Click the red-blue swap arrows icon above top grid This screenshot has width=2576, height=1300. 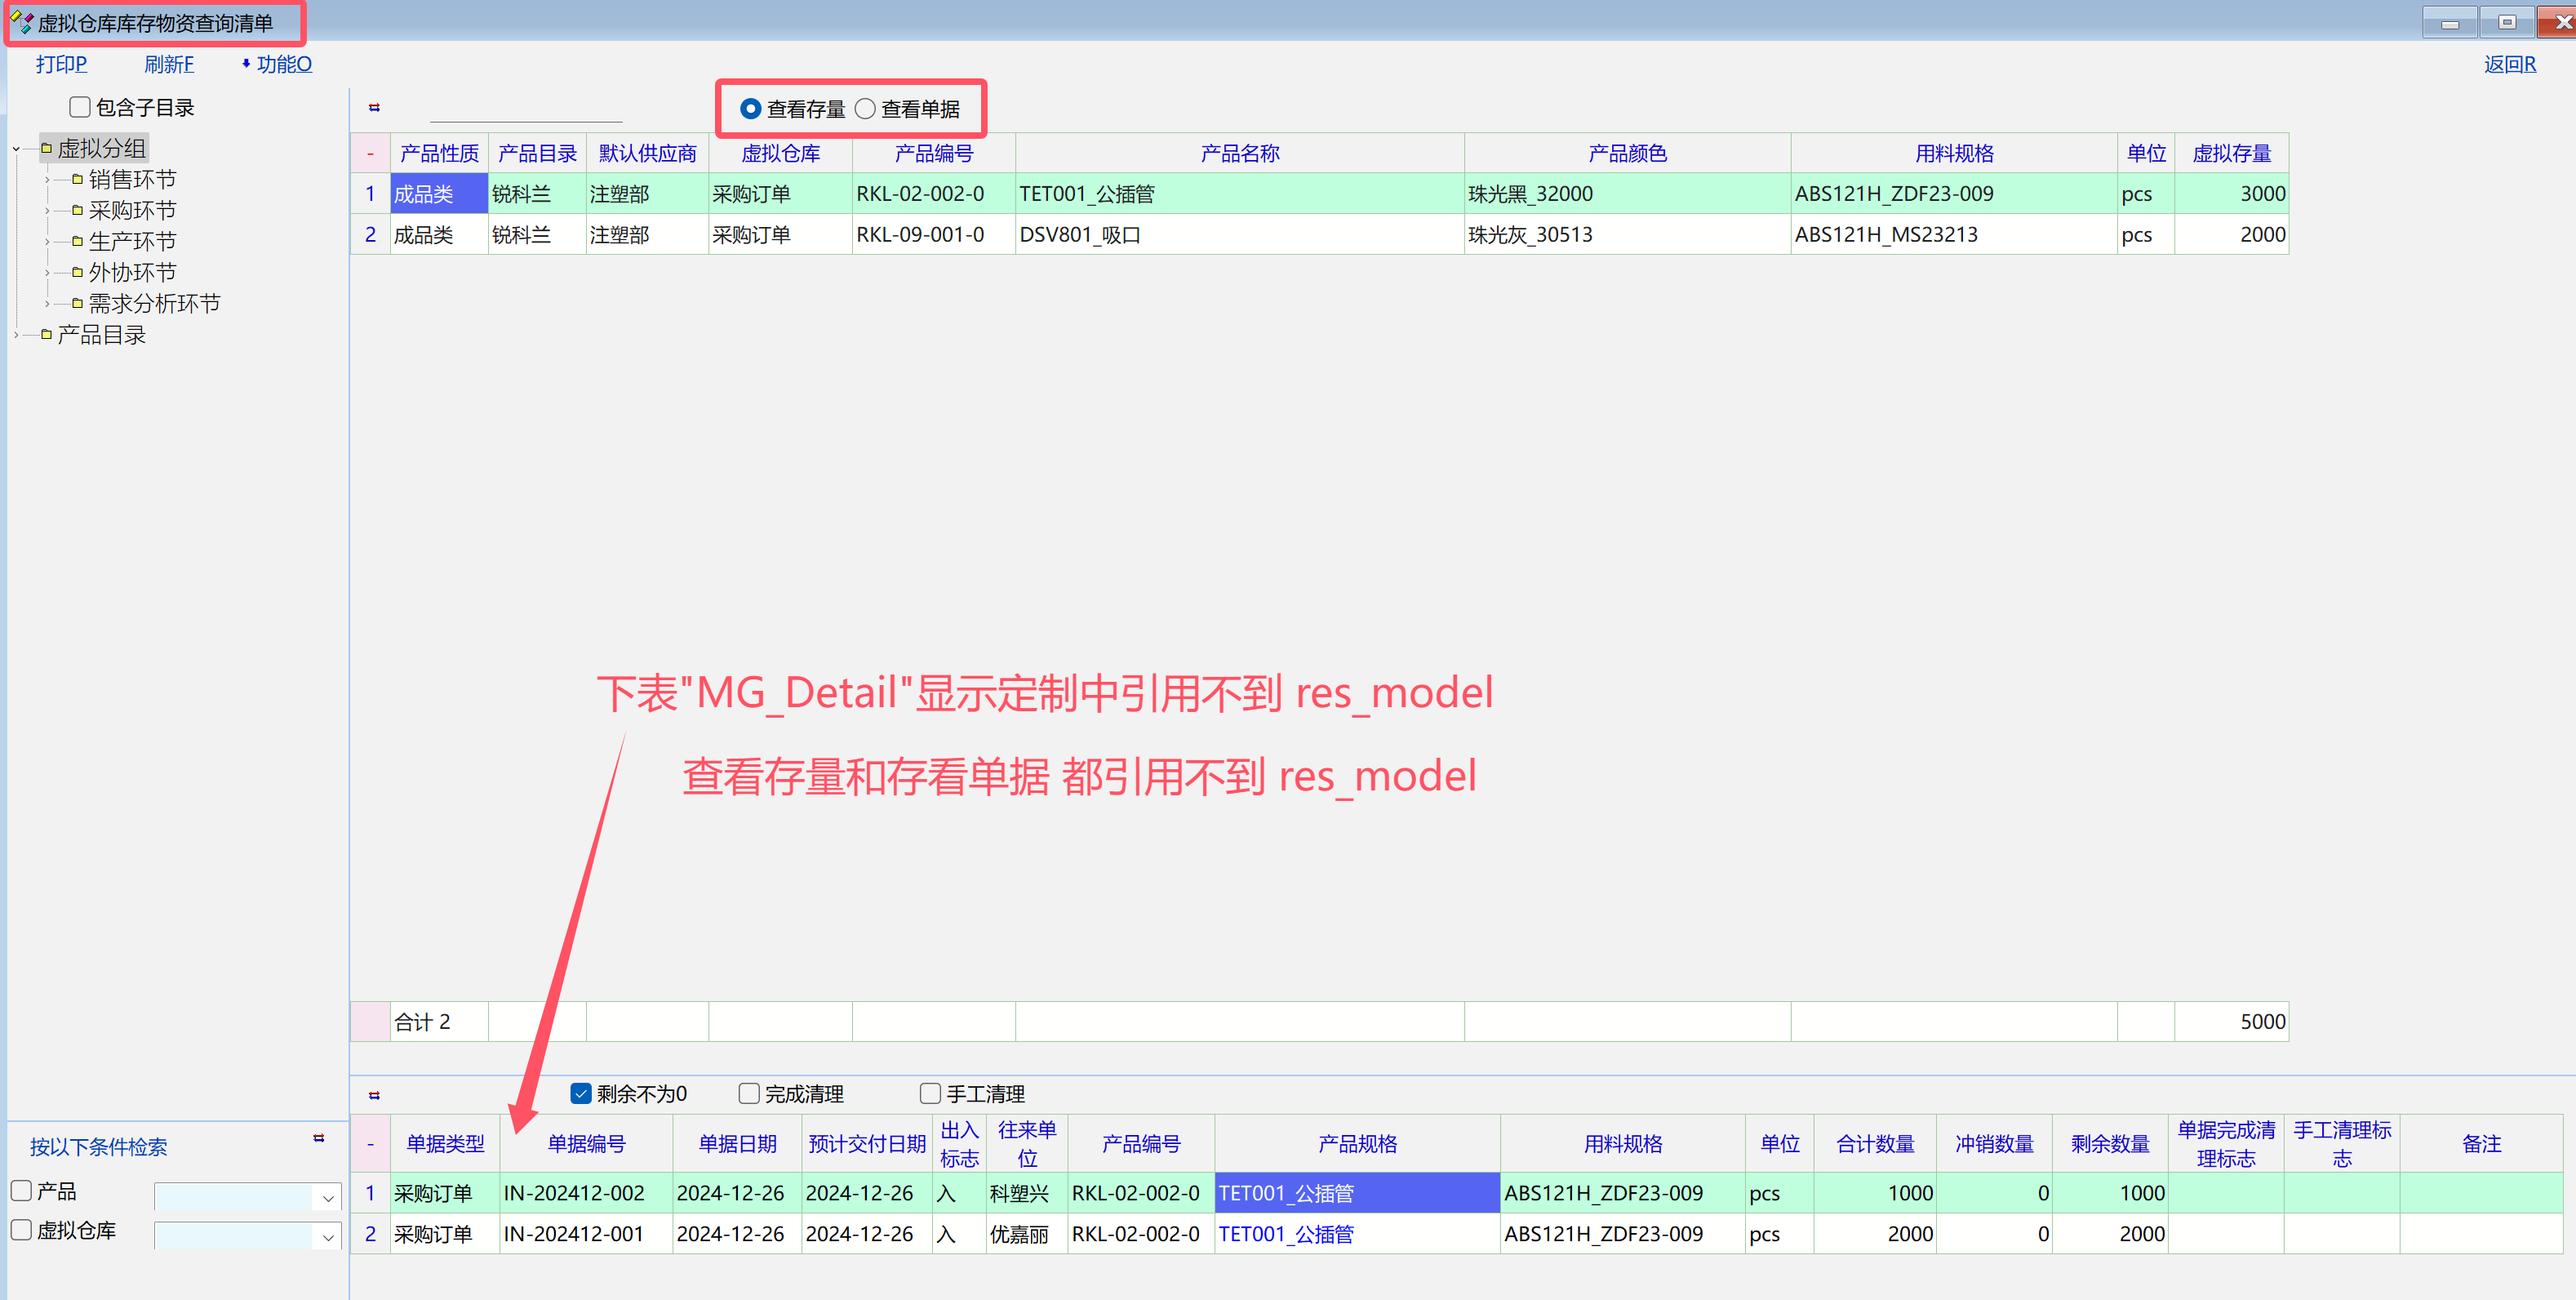pos(374,107)
